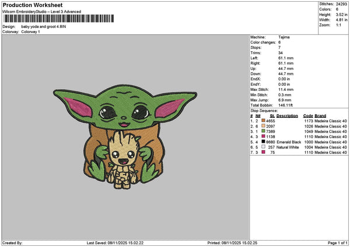Click the 'Production Worksheet' title
The width and height of the screenshot is (350, 247).
[33, 5]
